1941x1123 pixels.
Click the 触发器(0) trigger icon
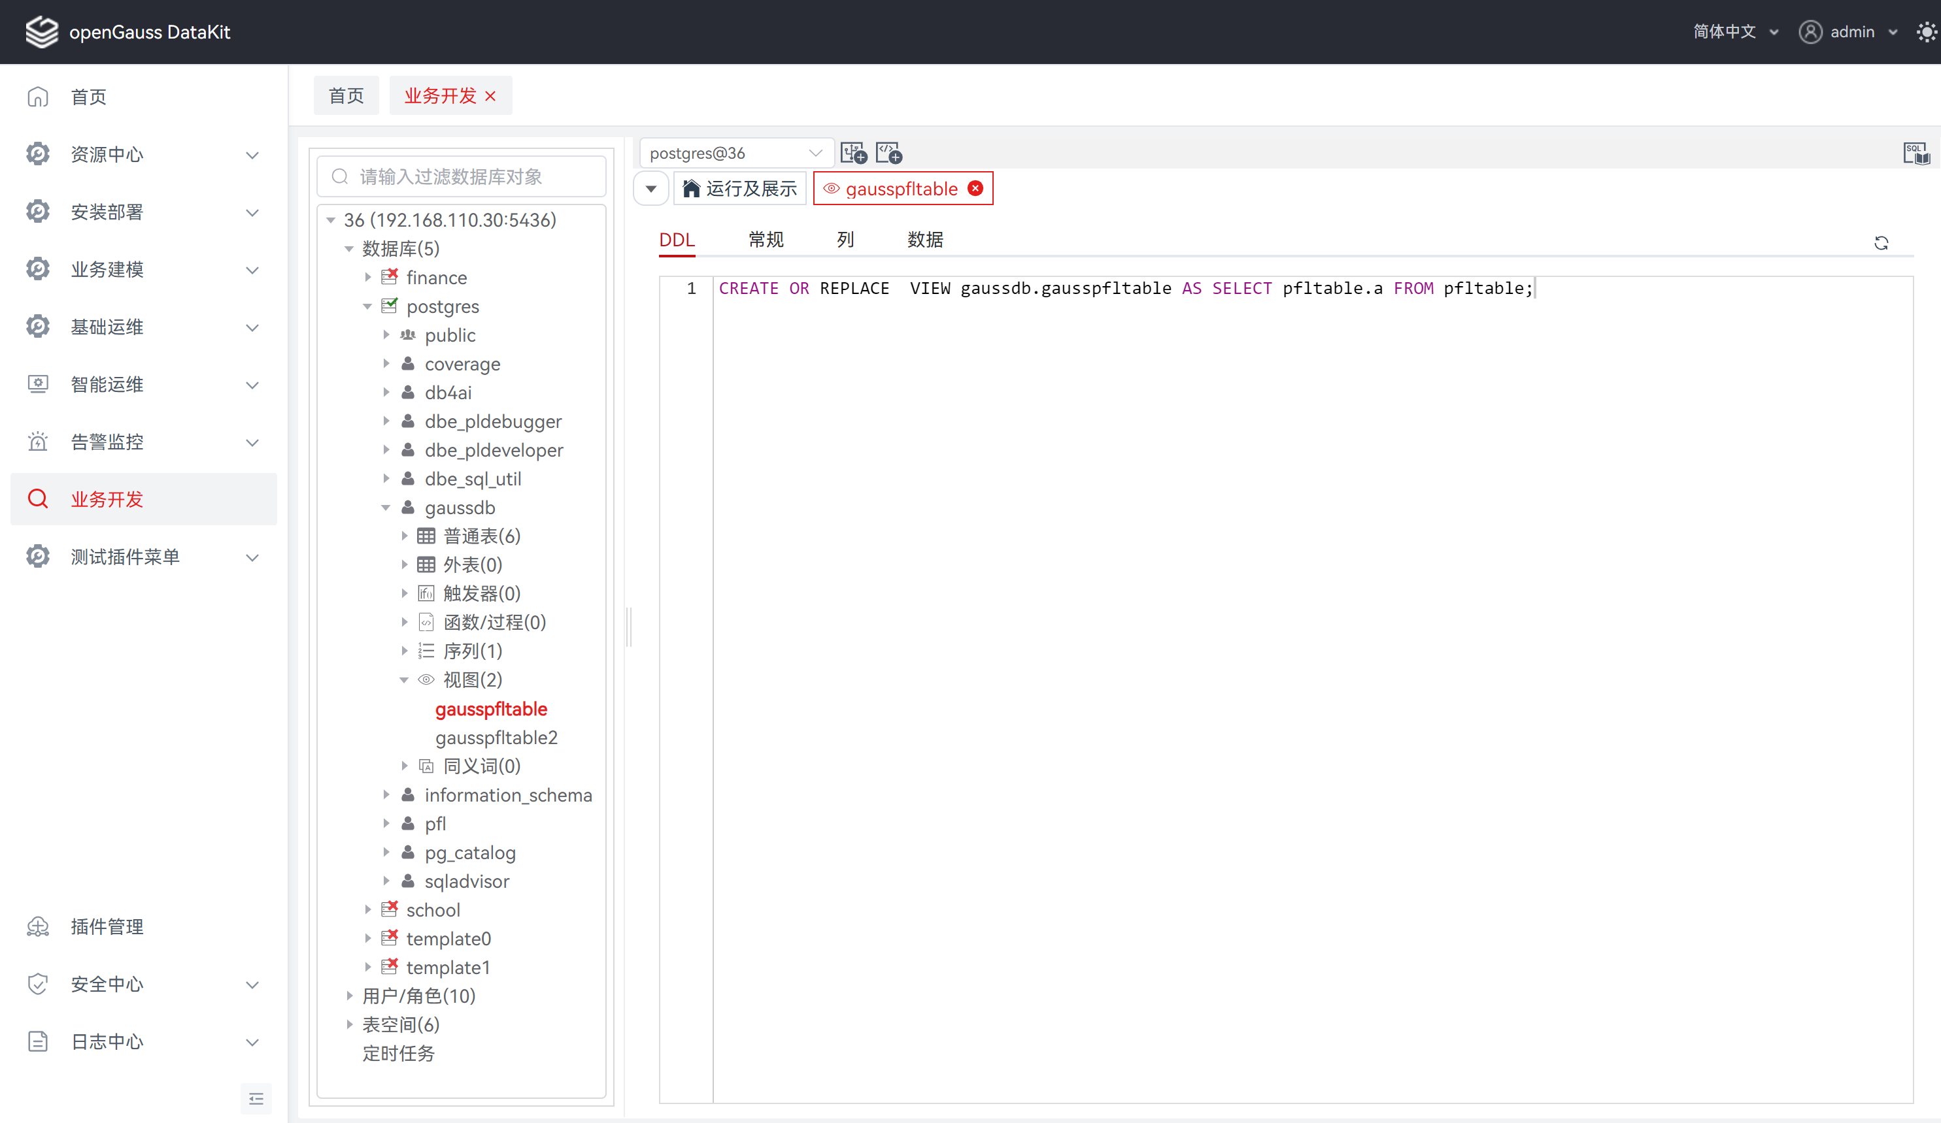[426, 593]
